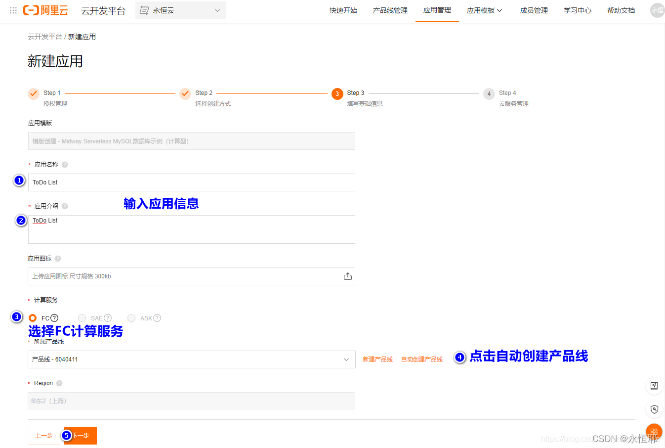
Task: Click the orange grid floating button
Action: pos(654,432)
